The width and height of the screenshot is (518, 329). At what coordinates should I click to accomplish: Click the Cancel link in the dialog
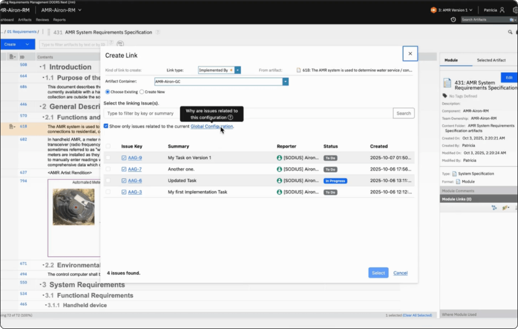coord(400,273)
